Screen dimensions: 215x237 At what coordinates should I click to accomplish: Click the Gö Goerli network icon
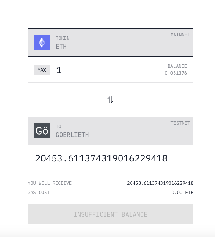42,131
